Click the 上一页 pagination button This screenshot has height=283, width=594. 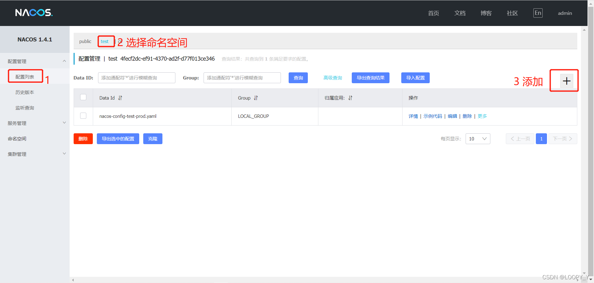click(520, 139)
